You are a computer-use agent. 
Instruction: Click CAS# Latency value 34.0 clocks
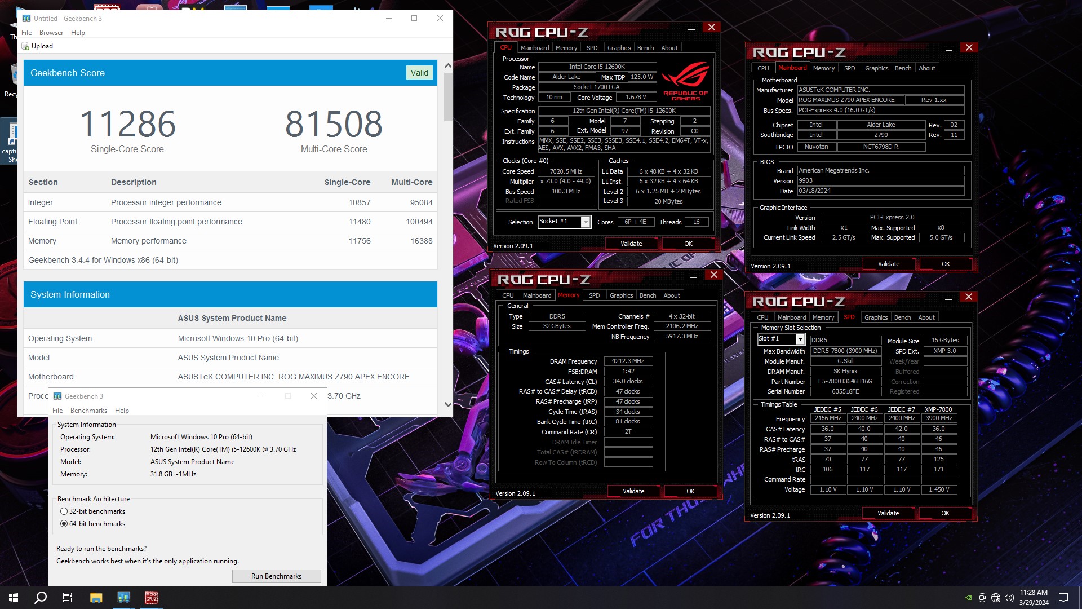pyautogui.click(x=628, y=381)
